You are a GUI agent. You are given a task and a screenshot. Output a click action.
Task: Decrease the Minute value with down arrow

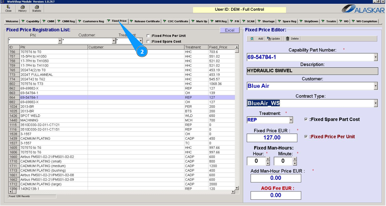(x=295, y=163)
